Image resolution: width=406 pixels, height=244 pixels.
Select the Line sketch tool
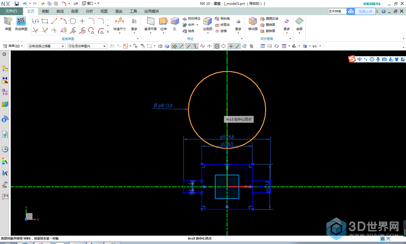pos(54,21)
